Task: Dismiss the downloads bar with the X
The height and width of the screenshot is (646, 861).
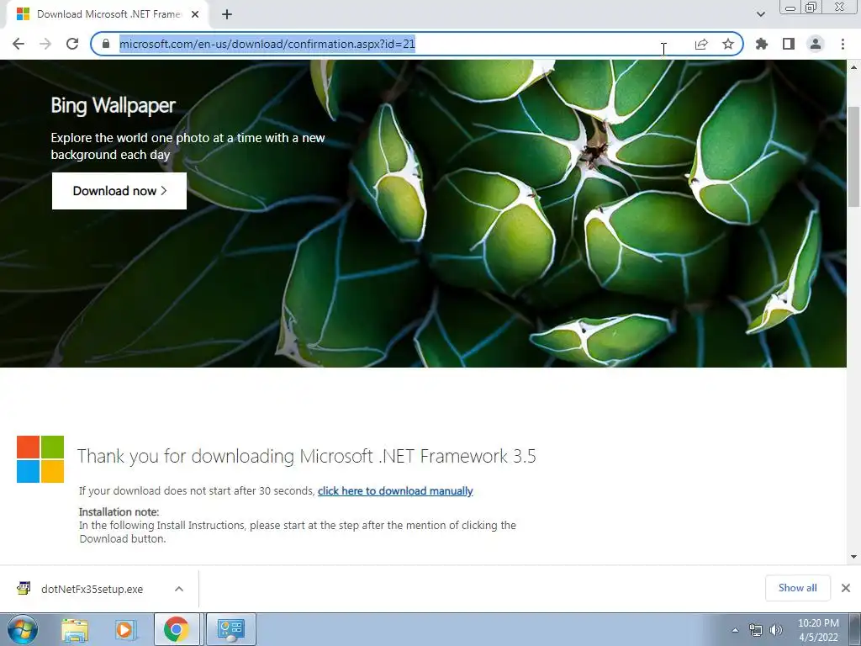Action: pos(846,588)
